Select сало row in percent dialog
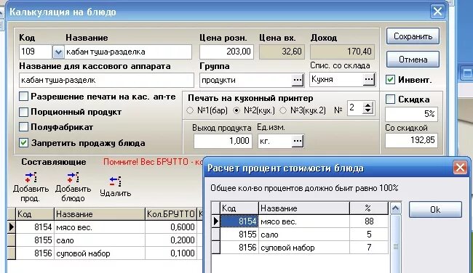Image resolution: width=473 pixels, height=273 pixels. 300,235
